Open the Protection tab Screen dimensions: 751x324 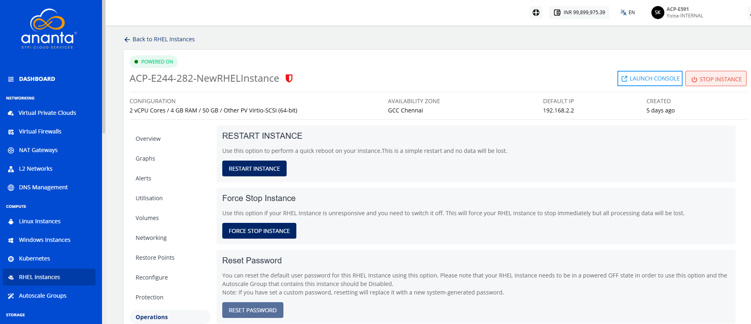click(x=149, y=297)
